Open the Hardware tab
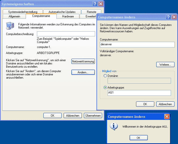Viewport: 178px width, 144px height. [x=68, y=16]
